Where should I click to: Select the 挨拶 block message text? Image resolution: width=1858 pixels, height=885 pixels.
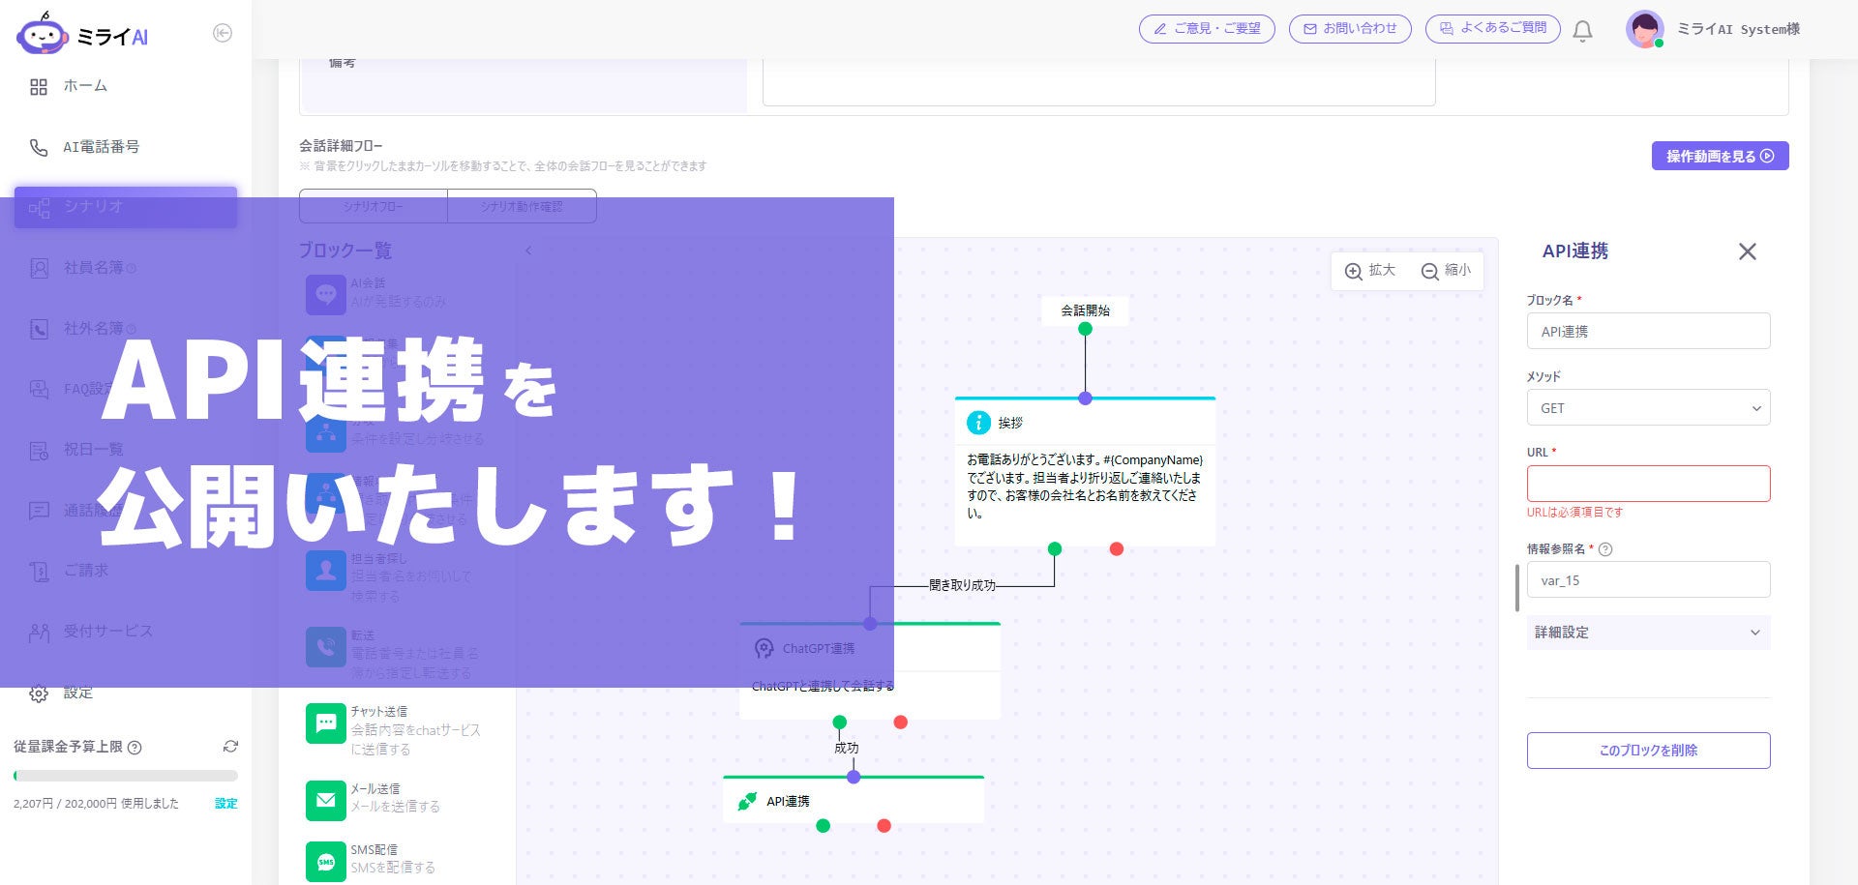(1085, 487)
